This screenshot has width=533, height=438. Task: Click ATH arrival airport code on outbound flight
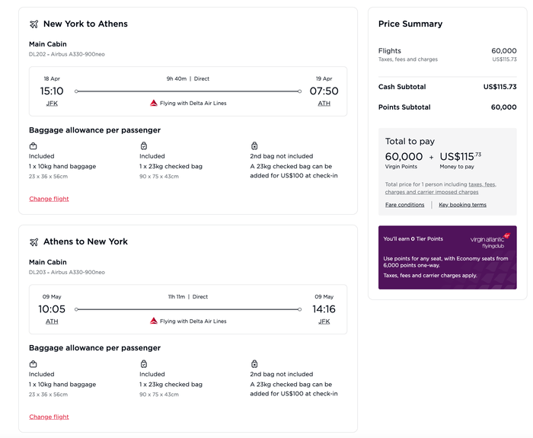[324, 104]
